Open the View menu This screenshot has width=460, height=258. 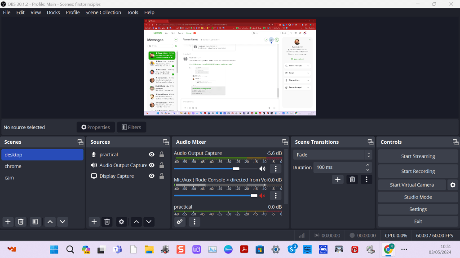pyautogui.click(x=35, y=12)
